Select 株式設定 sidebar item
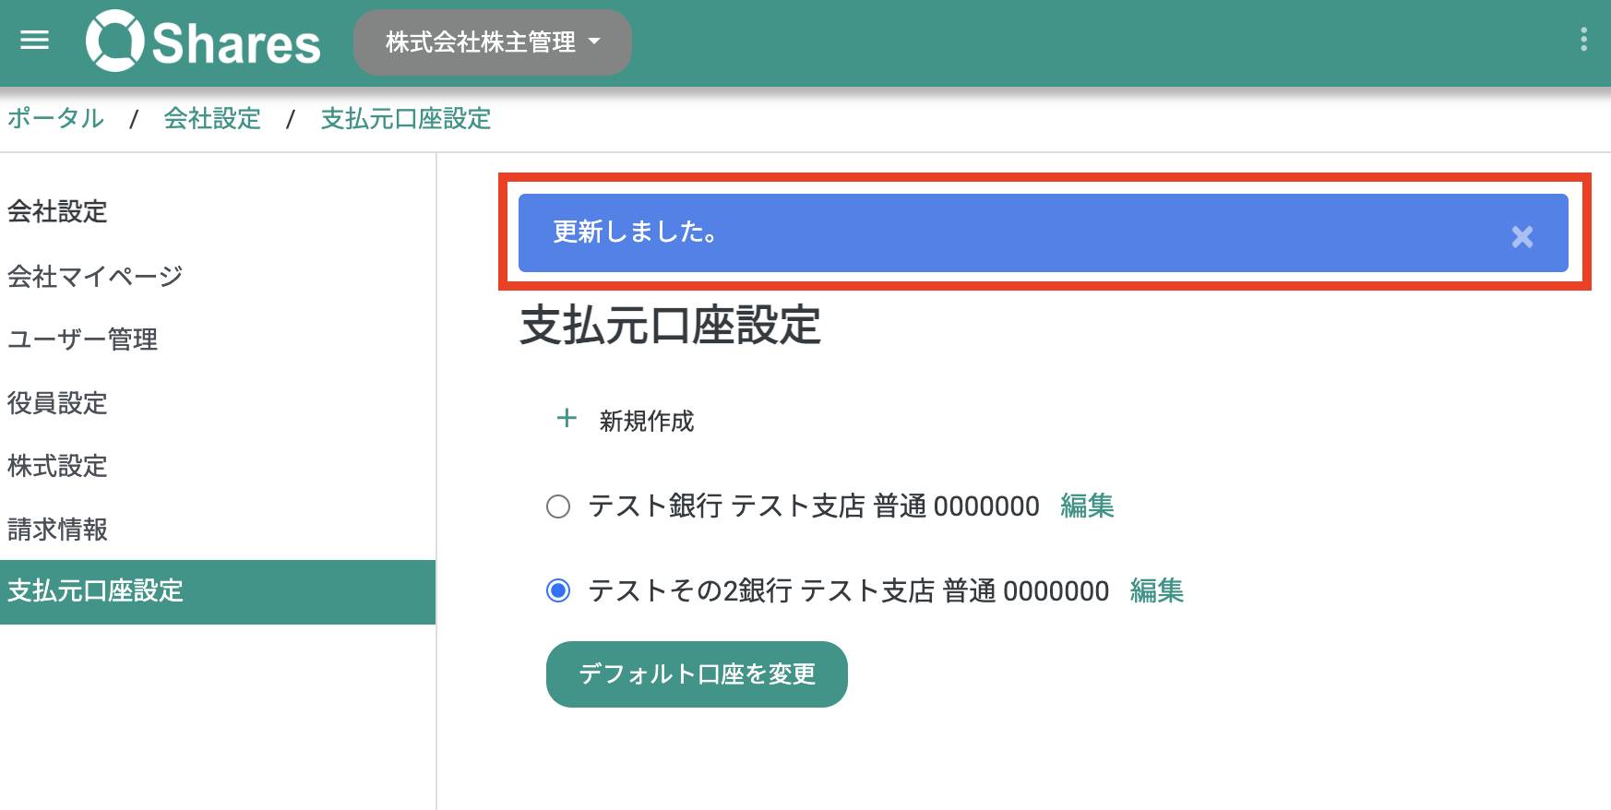The image size is (1611, 810). click(57, 466)
